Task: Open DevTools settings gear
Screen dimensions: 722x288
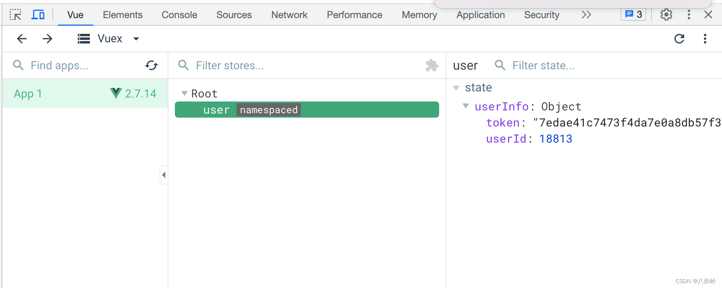Action: click(x=666, y=15)
